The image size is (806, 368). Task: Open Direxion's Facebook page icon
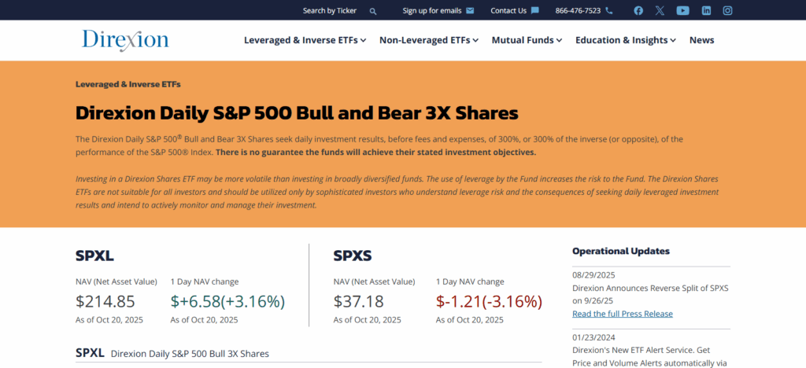[638, 10]
